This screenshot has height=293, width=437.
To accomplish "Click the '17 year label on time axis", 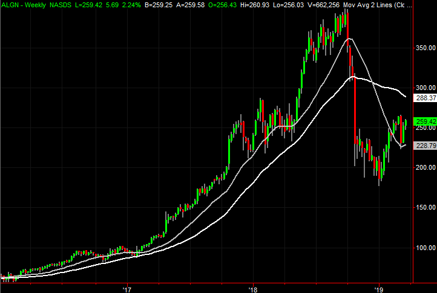I will pos(127,289).
